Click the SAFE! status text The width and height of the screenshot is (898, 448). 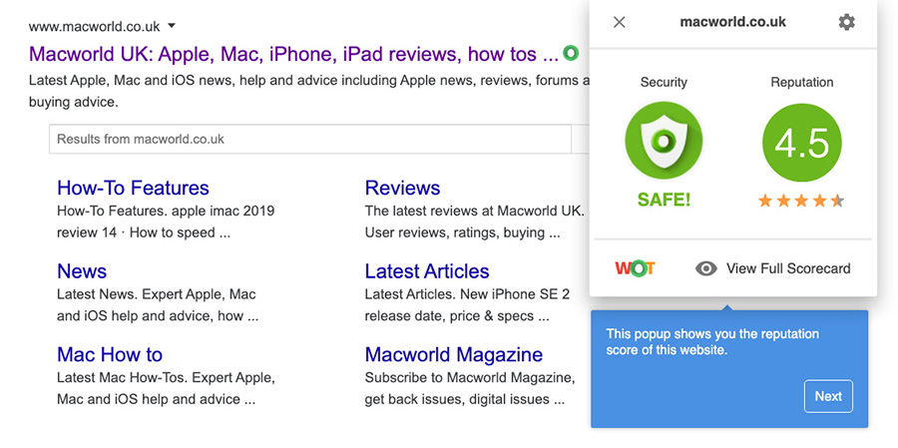[664, 200]
